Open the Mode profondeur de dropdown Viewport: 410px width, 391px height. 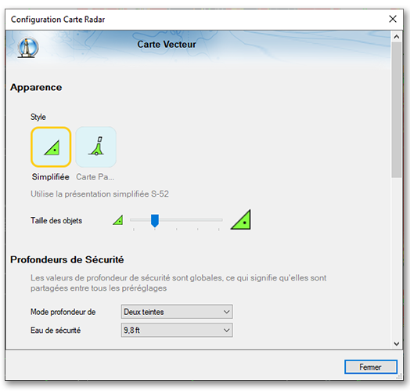point(177,312)
